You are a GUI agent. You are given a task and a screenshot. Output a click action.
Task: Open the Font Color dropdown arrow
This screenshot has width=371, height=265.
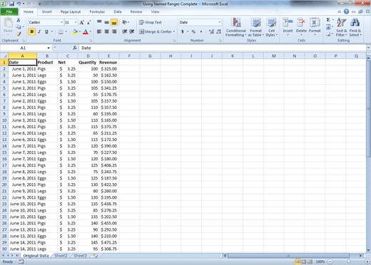(91, 31)
